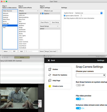This screenshot has height=112, width=107.
Task: Select Flickr Set video source
Action: [x=10, y=23]
